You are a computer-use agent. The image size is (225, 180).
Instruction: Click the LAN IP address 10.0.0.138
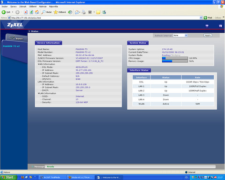(81, 84)
